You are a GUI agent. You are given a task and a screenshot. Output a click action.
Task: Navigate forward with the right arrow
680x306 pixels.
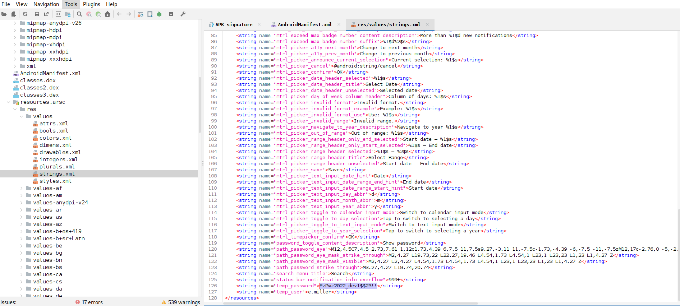(129, 14)
